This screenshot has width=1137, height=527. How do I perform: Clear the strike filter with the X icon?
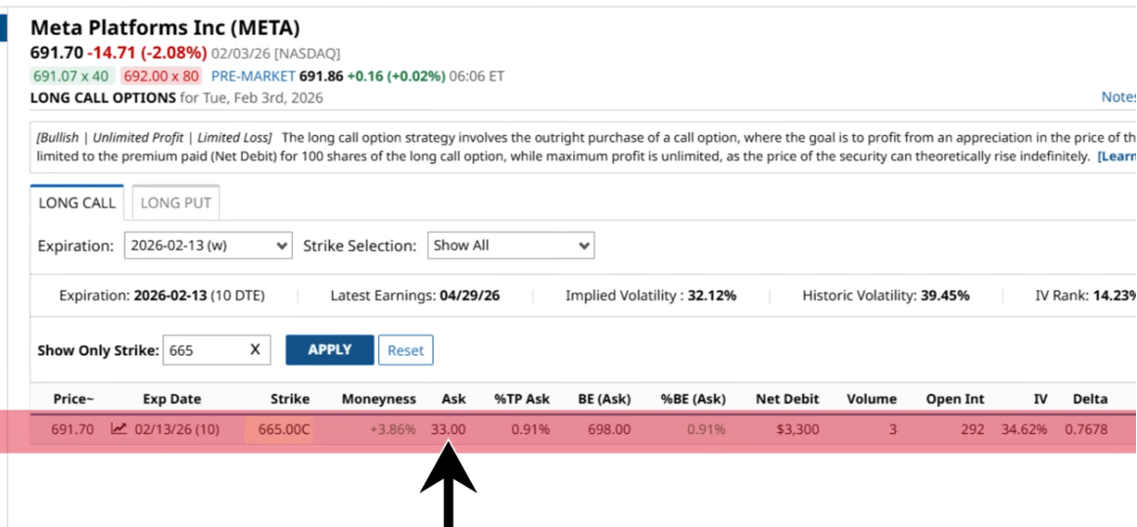coord(255,350)
